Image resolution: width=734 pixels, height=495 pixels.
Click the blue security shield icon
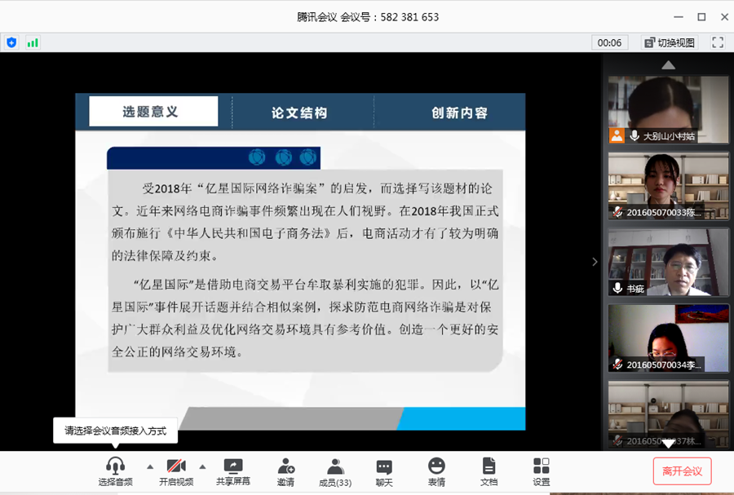click(x=11, y=42)
